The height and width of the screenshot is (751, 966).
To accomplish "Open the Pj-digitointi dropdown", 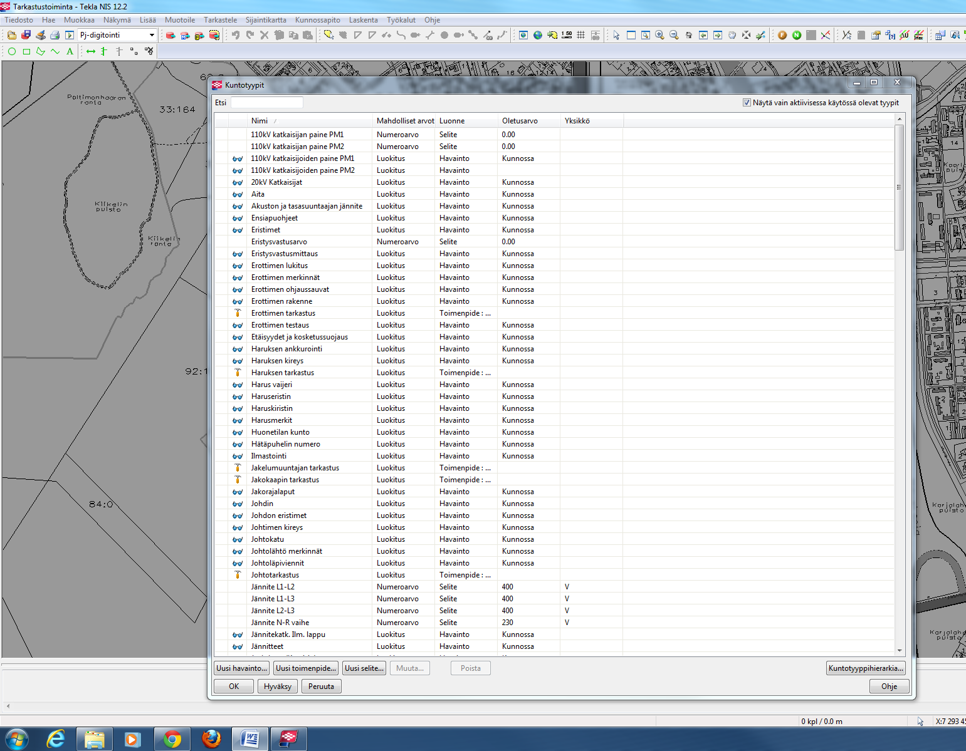I will [151, 35].
